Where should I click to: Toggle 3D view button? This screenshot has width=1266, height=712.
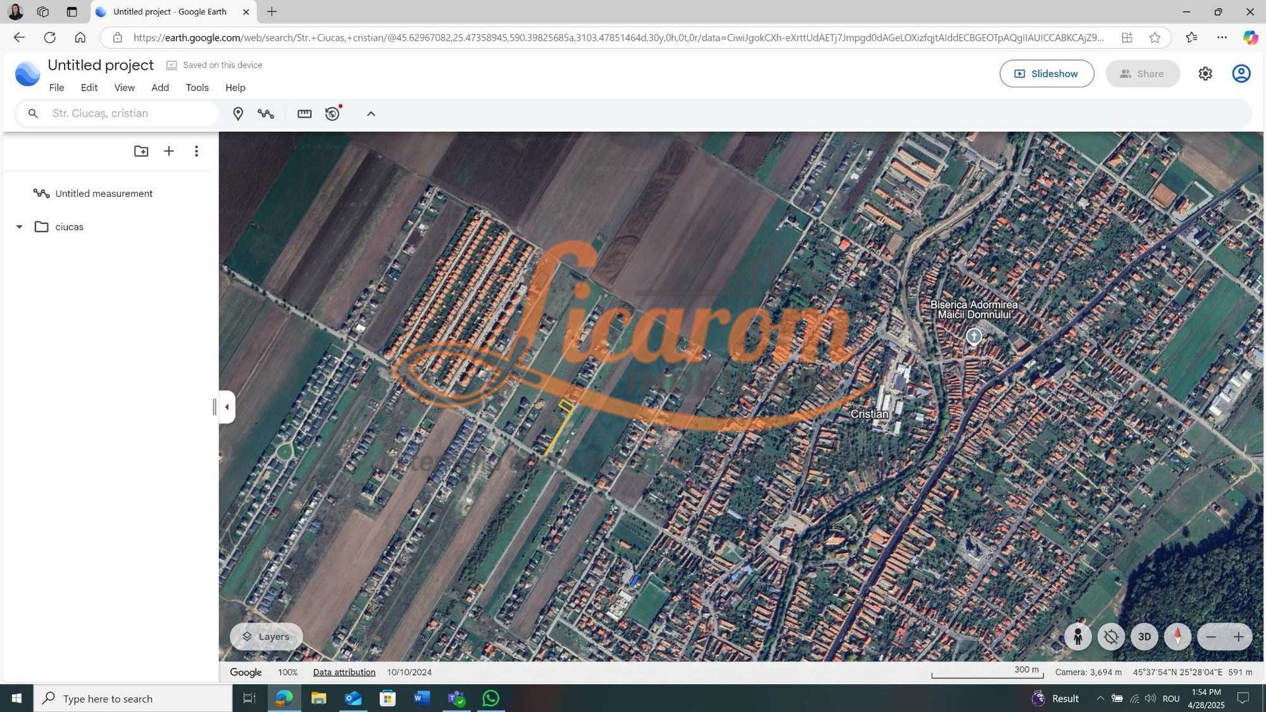[1144, 637]
